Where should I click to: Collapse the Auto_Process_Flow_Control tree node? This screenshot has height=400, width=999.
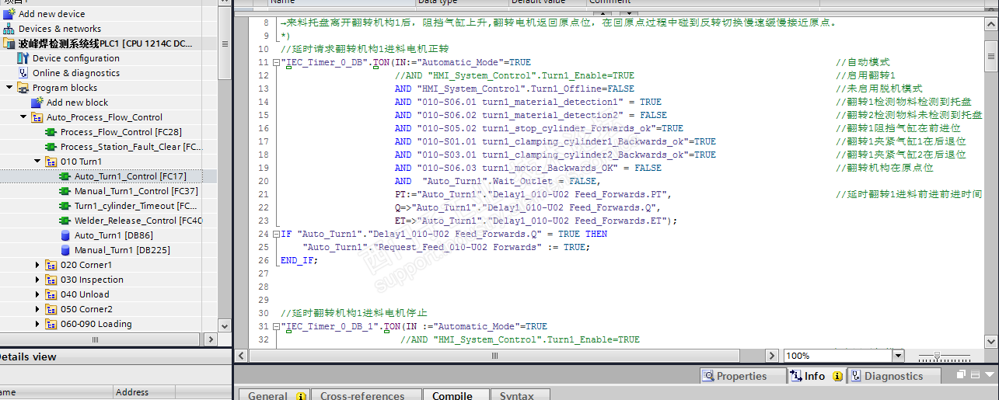[x=23, y=117]
